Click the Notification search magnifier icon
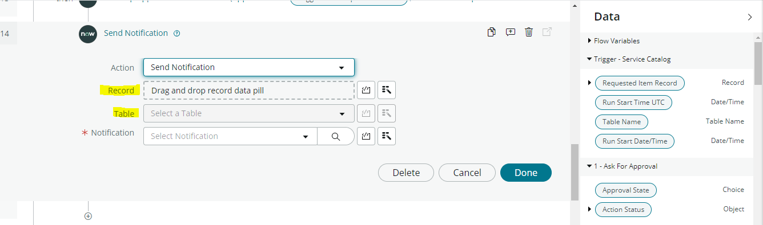 [336, 136]
